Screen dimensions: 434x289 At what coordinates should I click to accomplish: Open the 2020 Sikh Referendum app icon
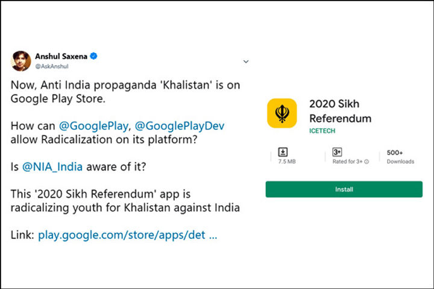tap(281, 113)
